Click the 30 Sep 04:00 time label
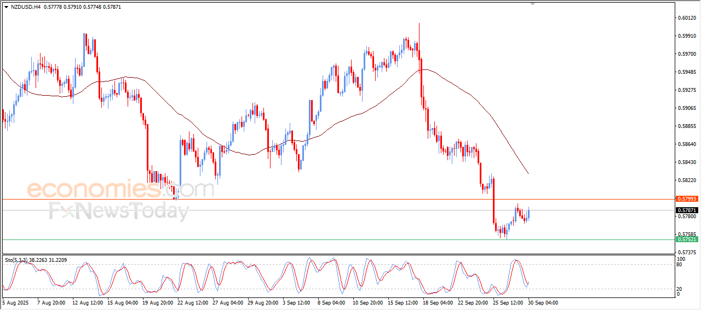 [x=543, y=302]
